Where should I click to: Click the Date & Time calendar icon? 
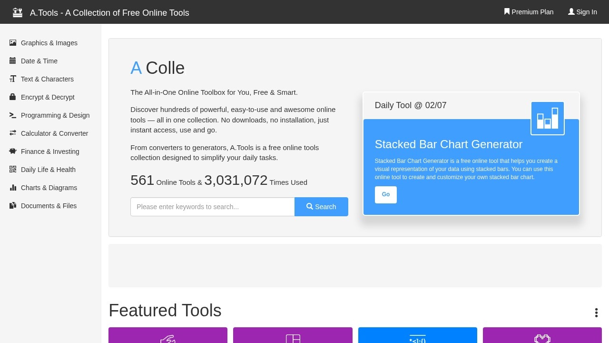(x=13, y=61)
